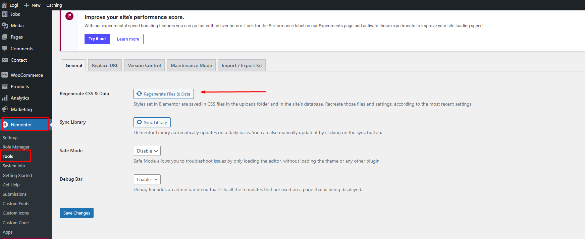Click the Analytics bar chart icon

pos(5,98)
